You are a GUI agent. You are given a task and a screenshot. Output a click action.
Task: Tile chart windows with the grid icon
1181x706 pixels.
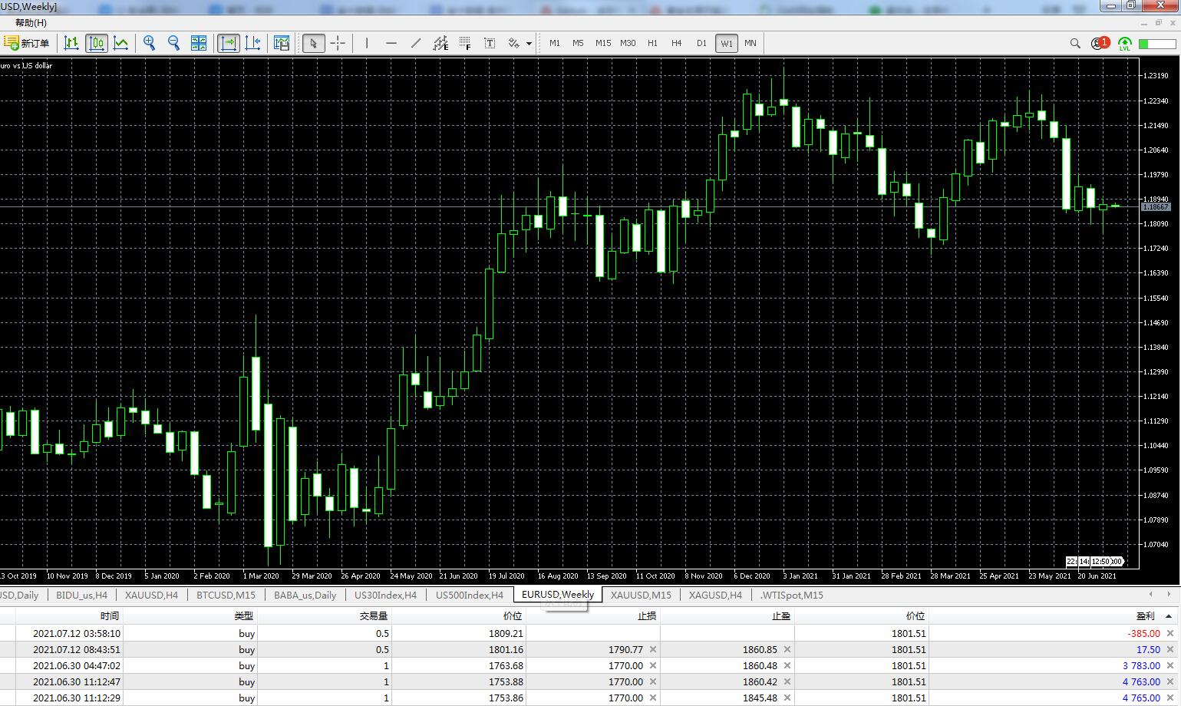(198, 43)
